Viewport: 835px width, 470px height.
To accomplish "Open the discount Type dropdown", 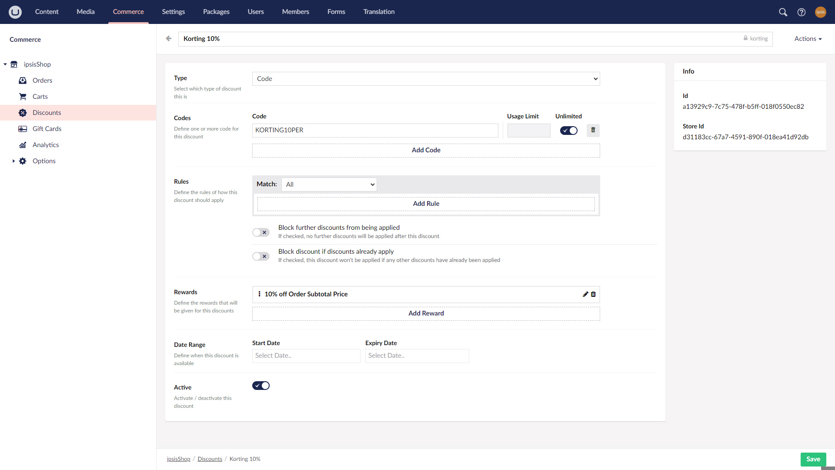I will pyautogui.click(x=426, y=79).
